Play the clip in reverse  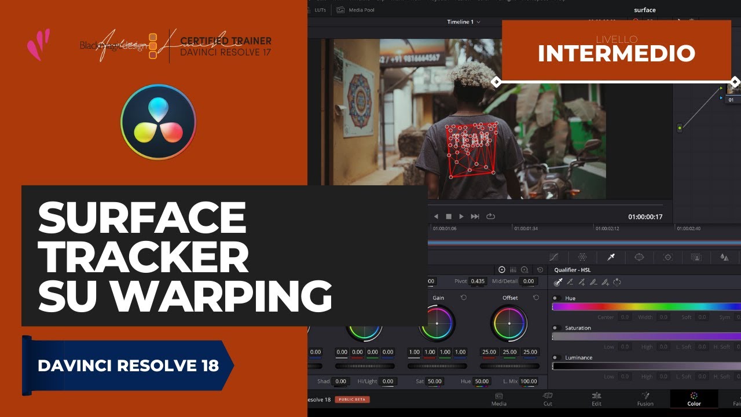(436, 217)
